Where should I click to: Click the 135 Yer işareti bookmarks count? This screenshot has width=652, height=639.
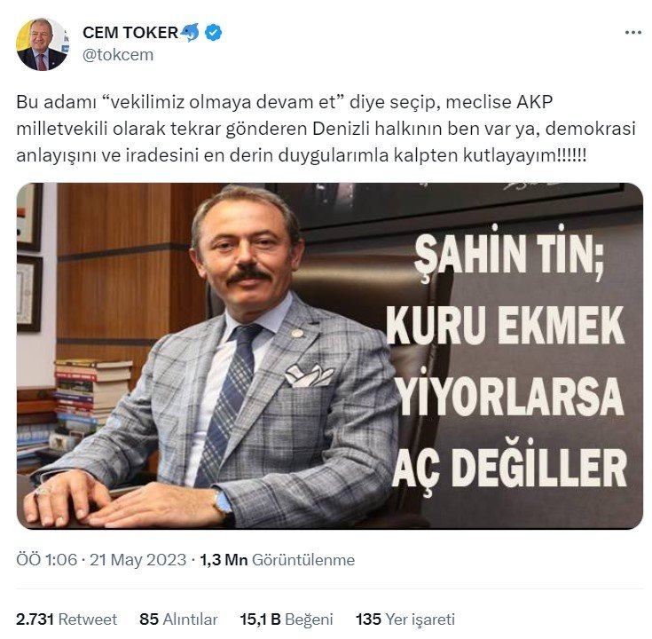tap(405, 619)
